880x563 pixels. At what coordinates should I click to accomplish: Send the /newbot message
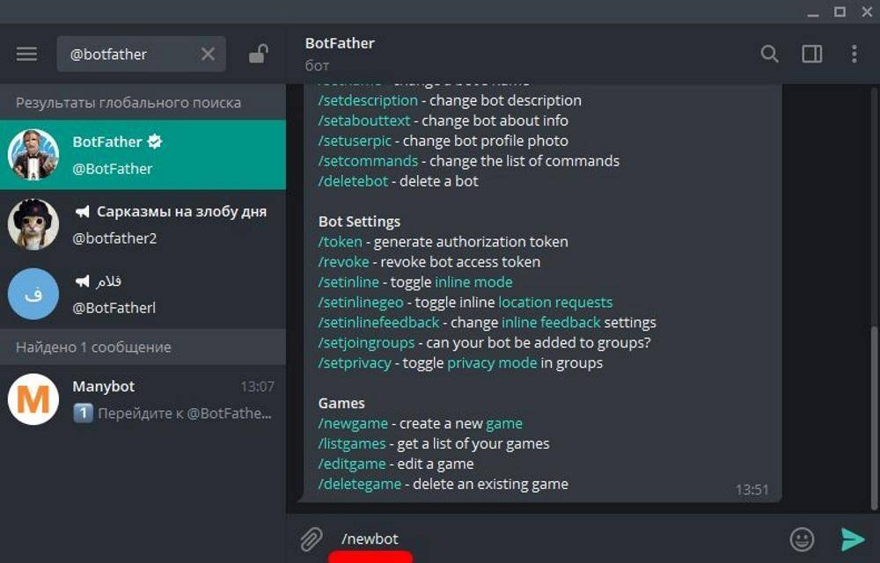(x=853, y=539)
